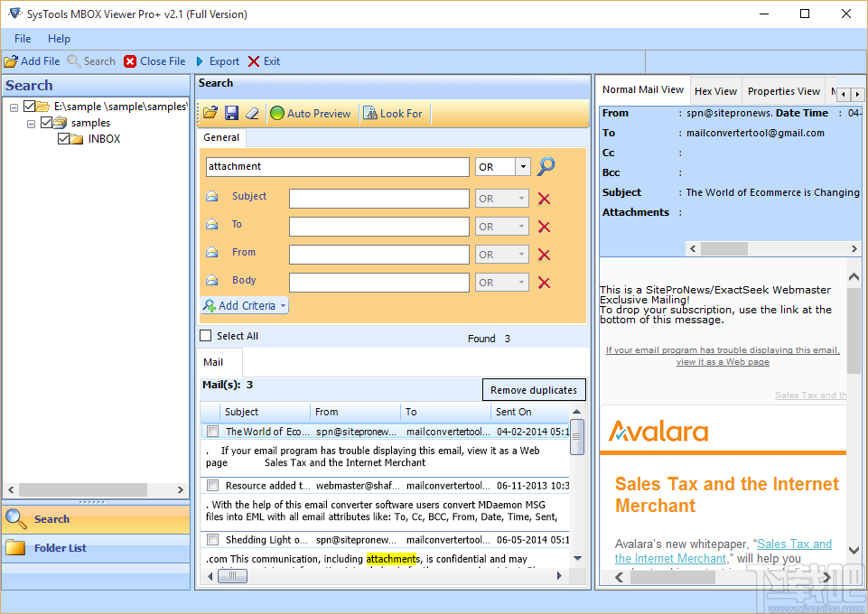
Task: Check 'Resource added t...' mail checkbox
Action: (212, 485)
